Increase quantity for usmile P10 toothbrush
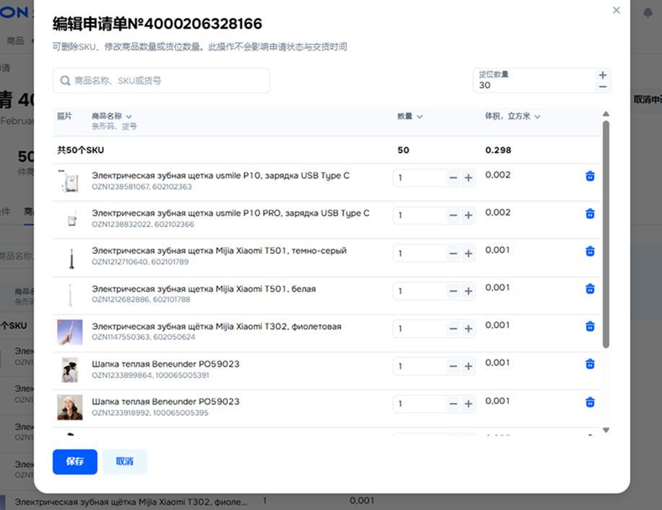The width and height of the screenshot is (662, 510). coord(468,178)
